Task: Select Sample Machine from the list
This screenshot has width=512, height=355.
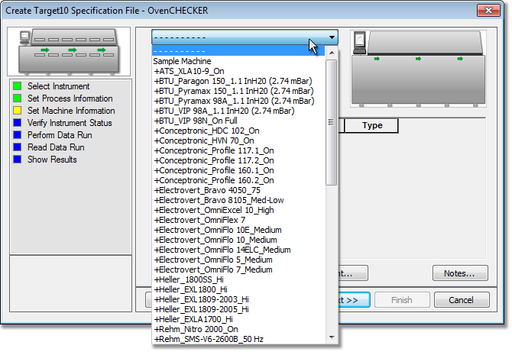Action: 238,61
